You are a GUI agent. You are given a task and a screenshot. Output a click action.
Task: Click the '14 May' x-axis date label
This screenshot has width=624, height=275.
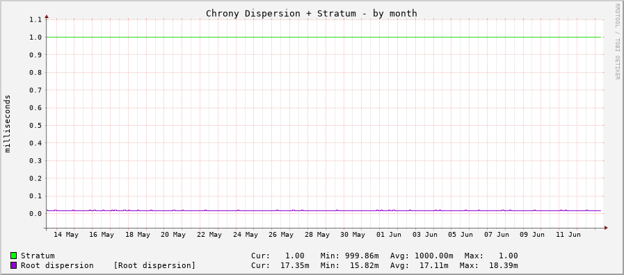coord(67,235)
